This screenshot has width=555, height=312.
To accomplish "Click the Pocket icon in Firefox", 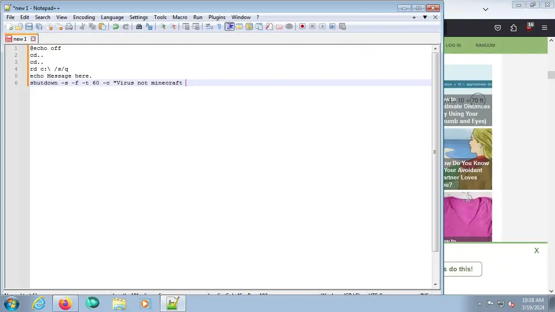I will click(498, 28).
